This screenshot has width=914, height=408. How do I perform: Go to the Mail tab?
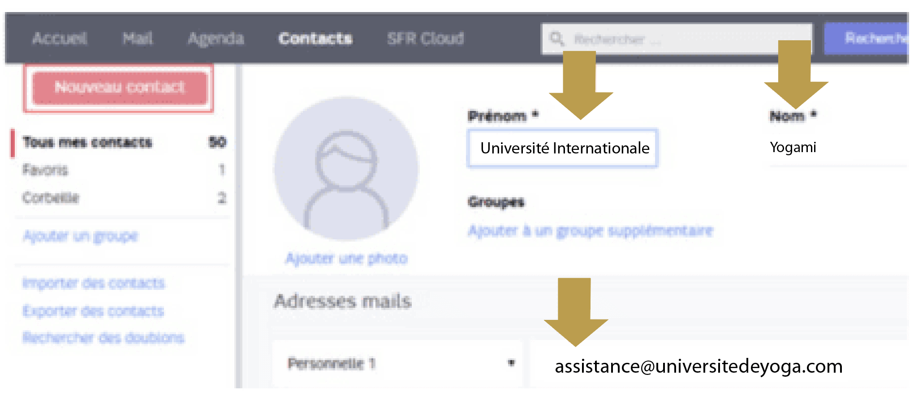coord(138,38)
